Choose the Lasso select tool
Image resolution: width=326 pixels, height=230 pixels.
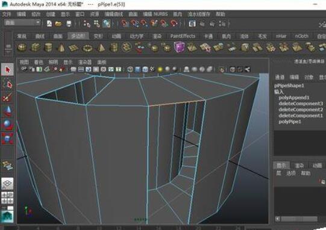(7, 84)
